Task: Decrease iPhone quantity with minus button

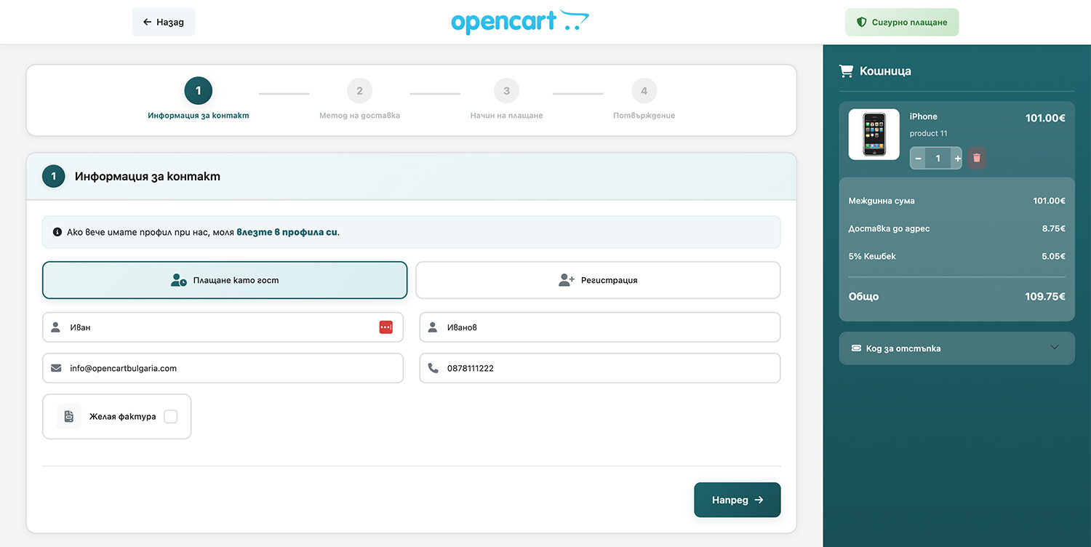Action: click(918, 159)
